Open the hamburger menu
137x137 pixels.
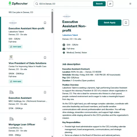[130, 4]
